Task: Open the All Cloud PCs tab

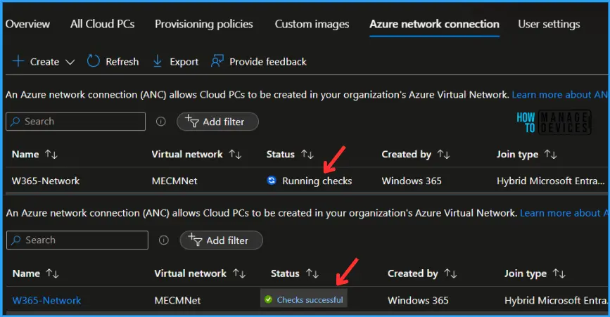Action: (x=102, y=24)
